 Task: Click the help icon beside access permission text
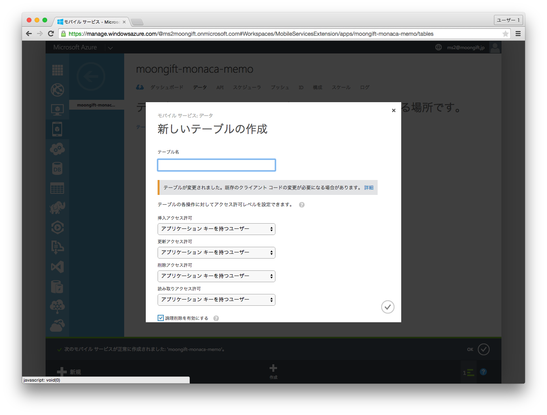(302, 205)
